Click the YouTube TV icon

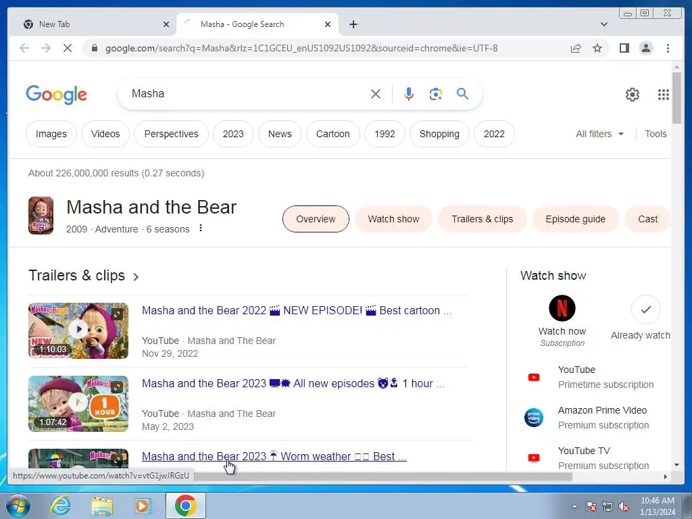(534, 458)
